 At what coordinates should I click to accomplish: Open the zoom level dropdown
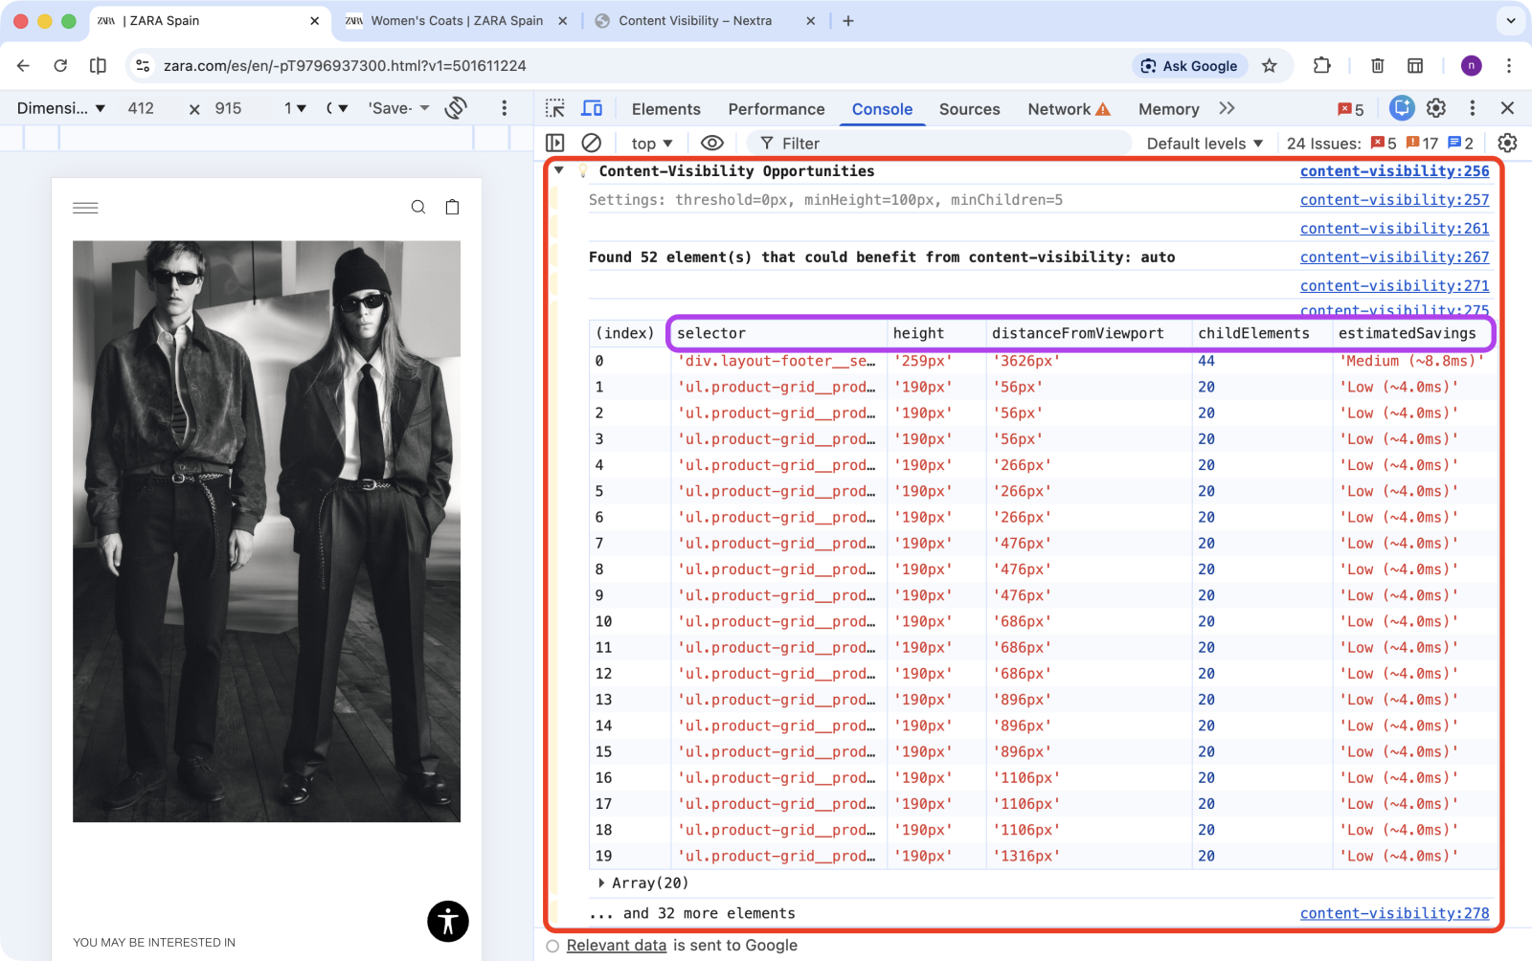tap(295, 108)
